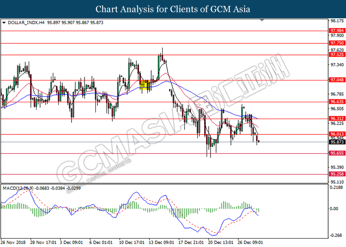346x247 pixels.
Task: Select the 97.750 red price tag
Action: tap(337, 43)
